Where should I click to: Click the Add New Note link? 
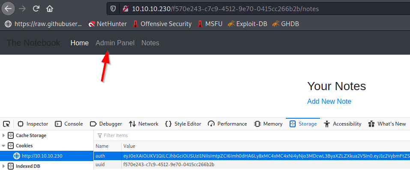tap(329, 101)
